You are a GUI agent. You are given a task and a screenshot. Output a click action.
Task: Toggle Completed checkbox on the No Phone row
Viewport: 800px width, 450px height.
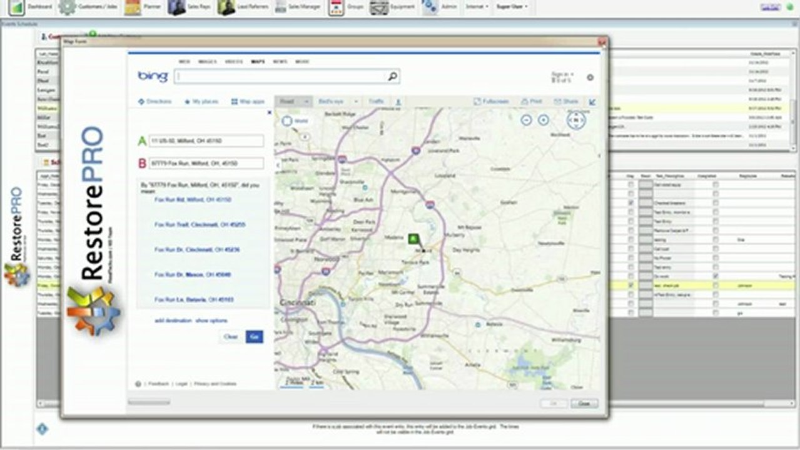(x=716, y=257)
